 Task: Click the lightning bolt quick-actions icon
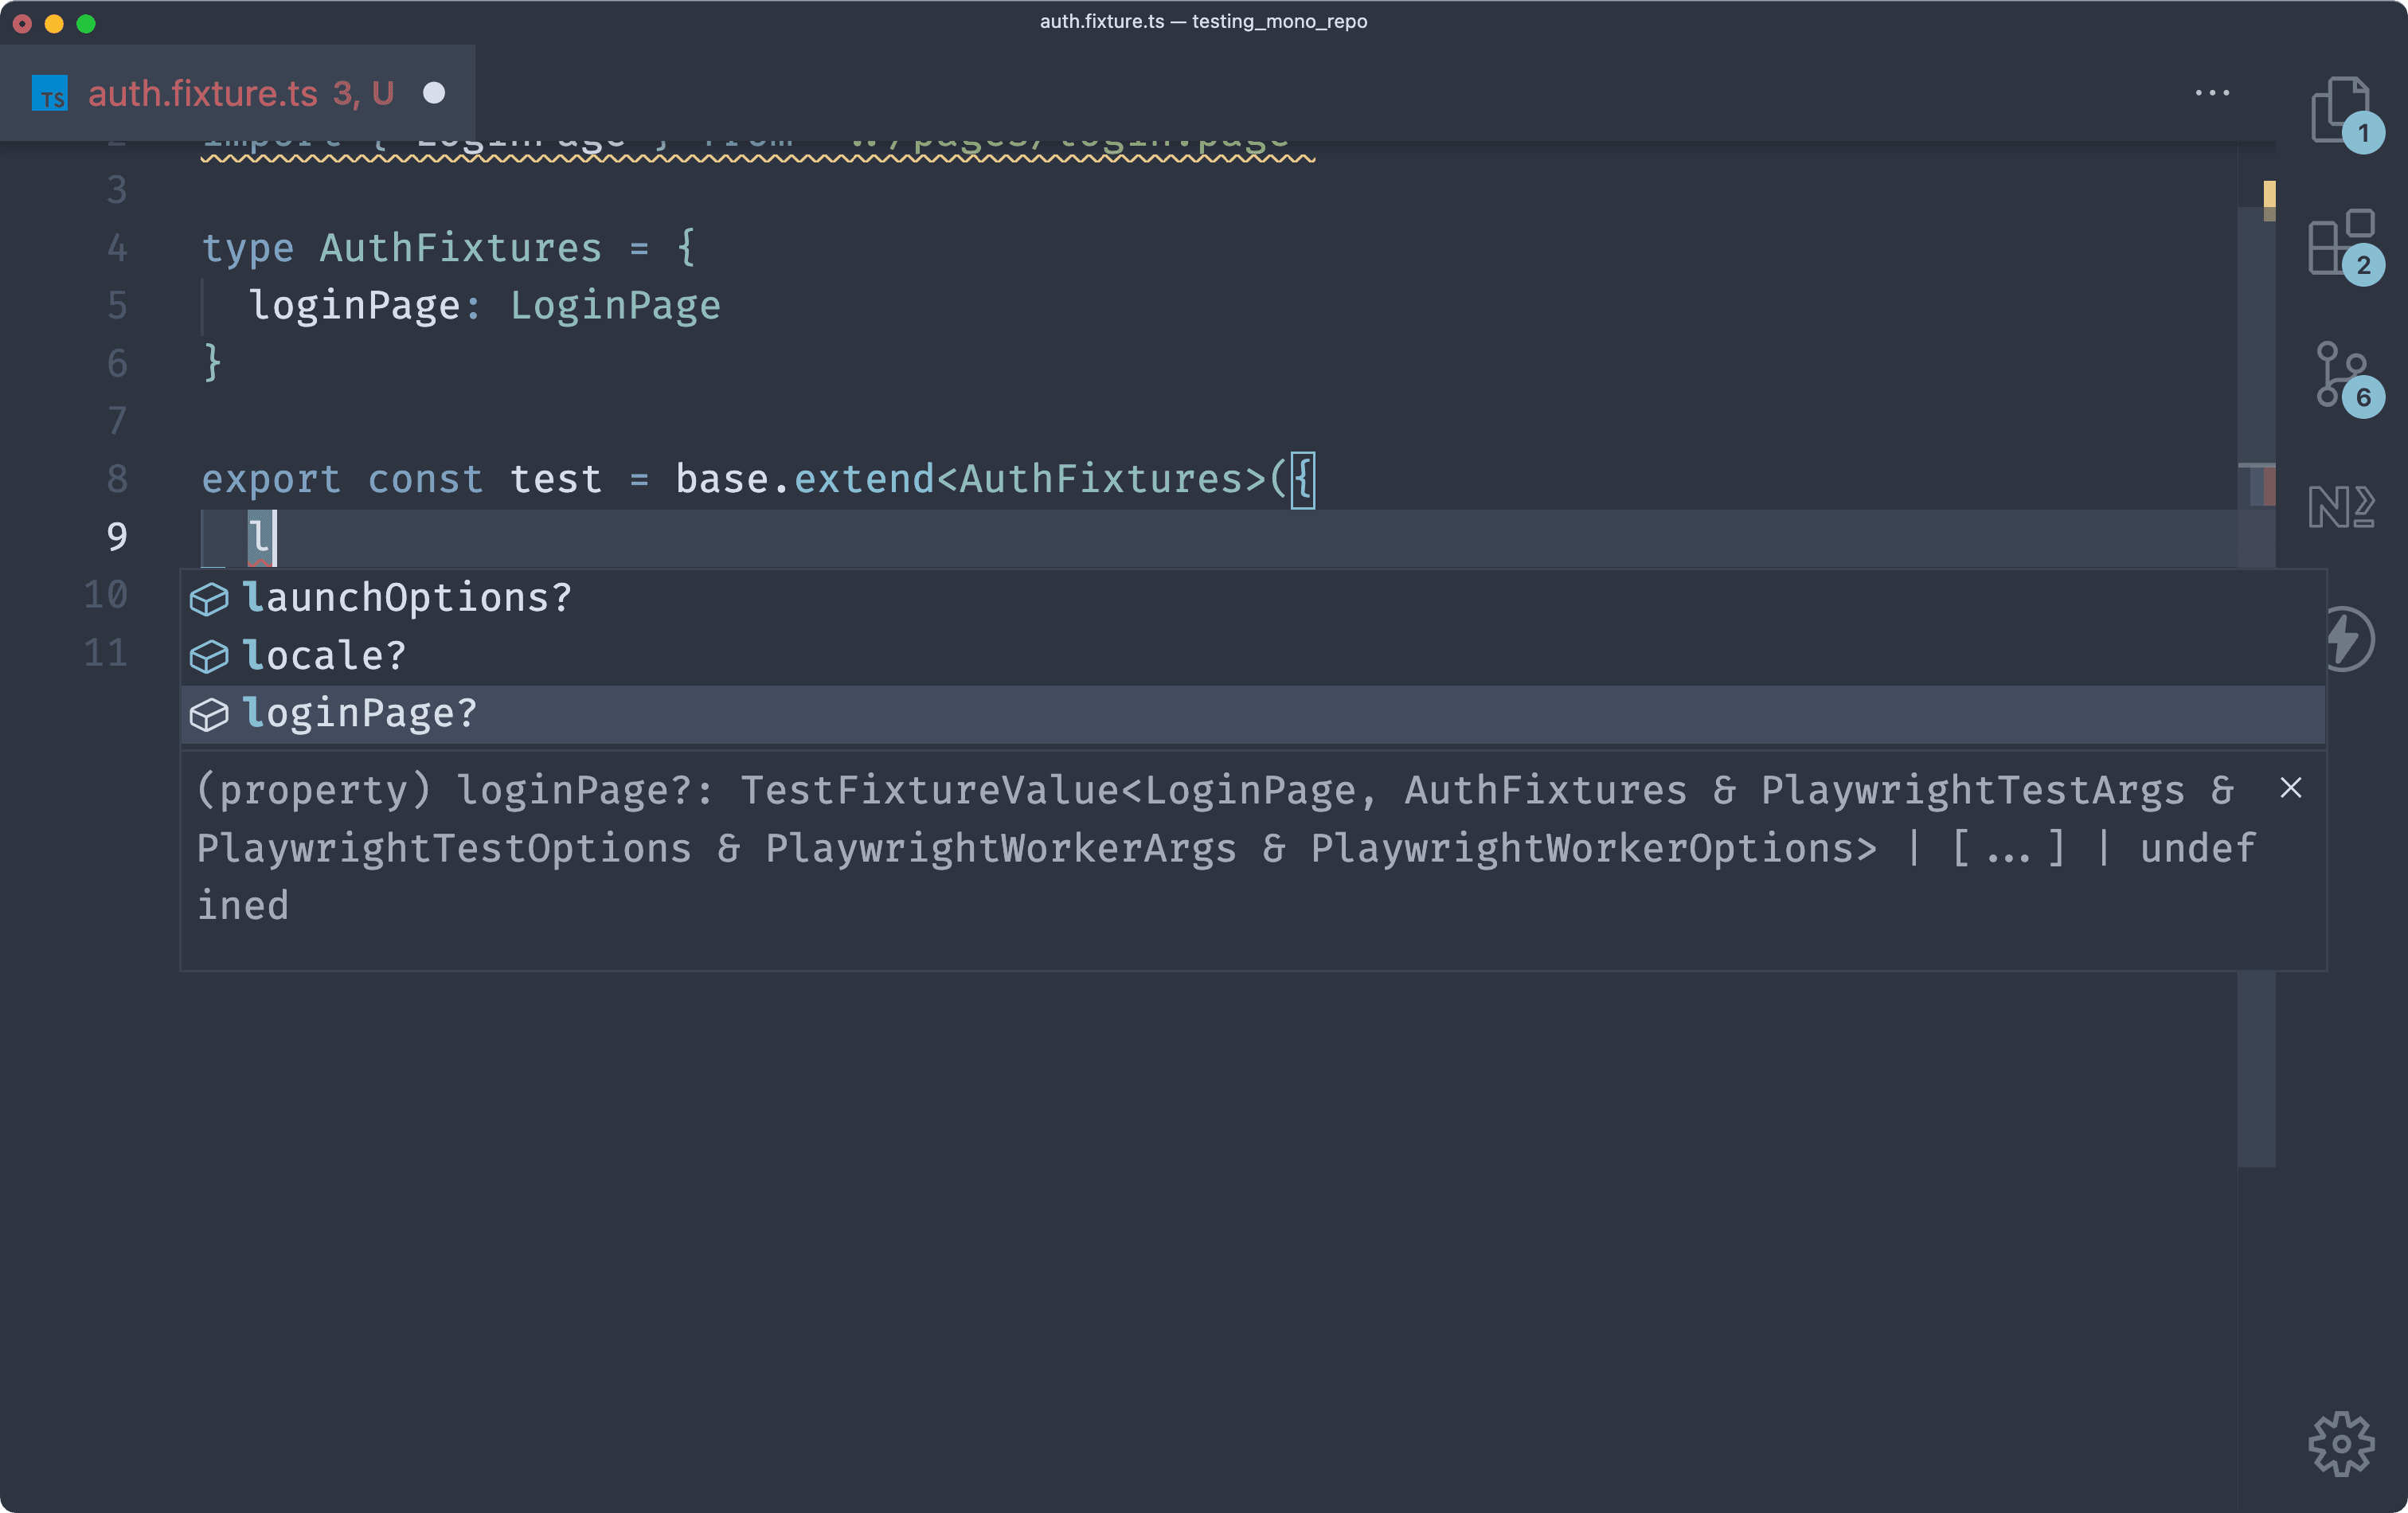click(2348, 638)
